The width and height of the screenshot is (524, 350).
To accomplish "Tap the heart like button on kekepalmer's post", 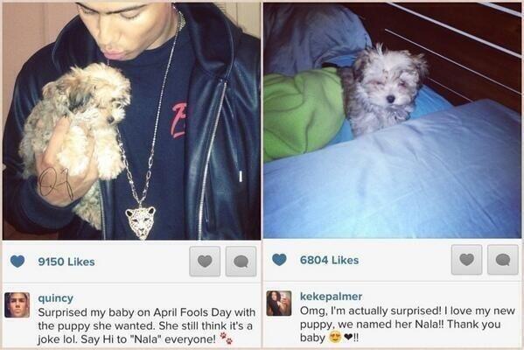I will click(x=466, y=259).
